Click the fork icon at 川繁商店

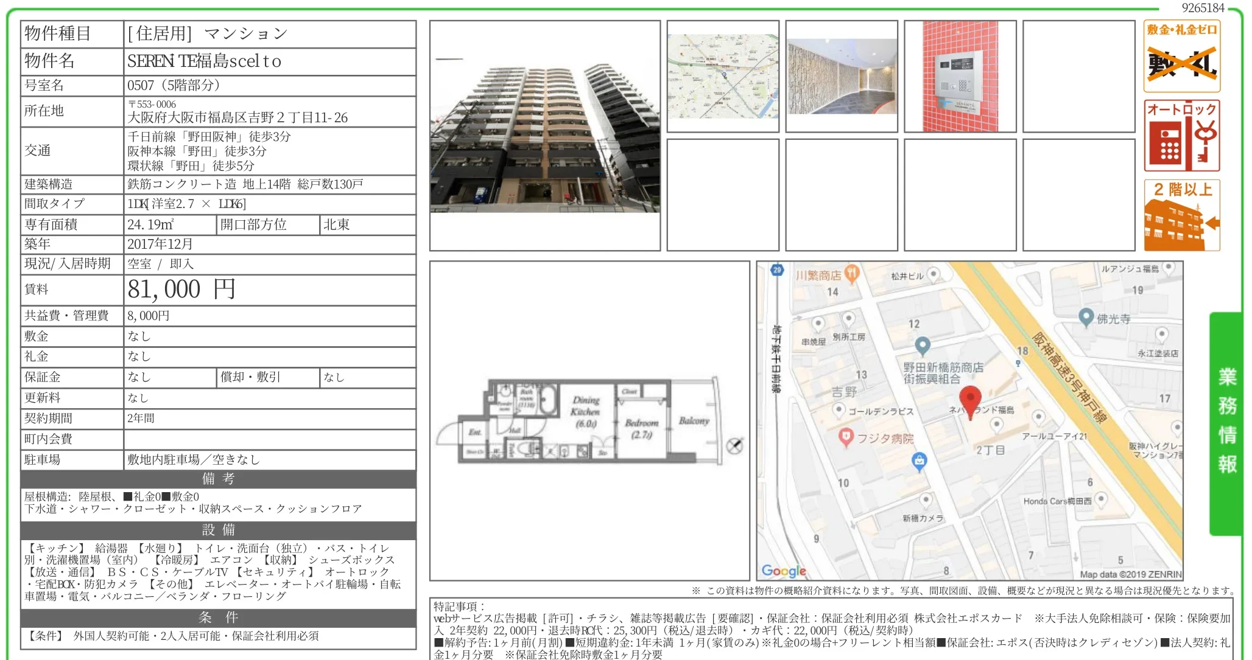(851, 273)
